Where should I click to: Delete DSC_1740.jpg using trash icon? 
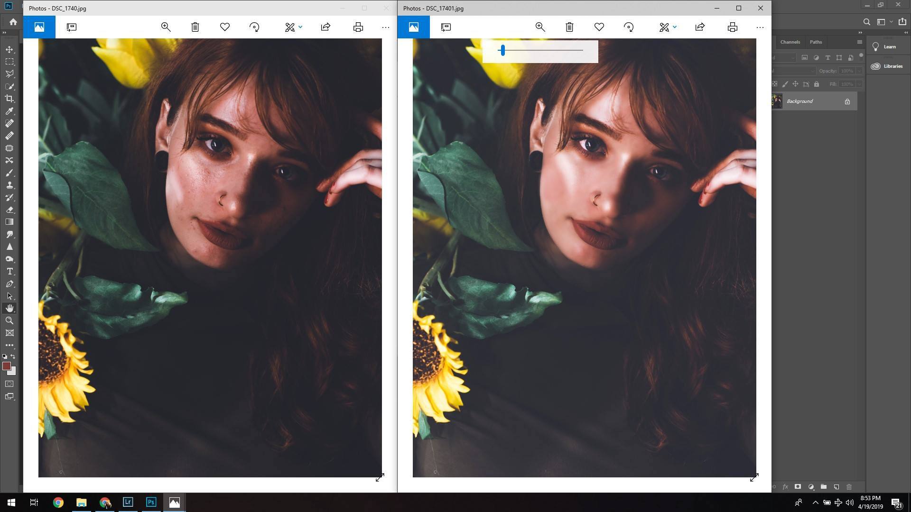coord(195,27)
